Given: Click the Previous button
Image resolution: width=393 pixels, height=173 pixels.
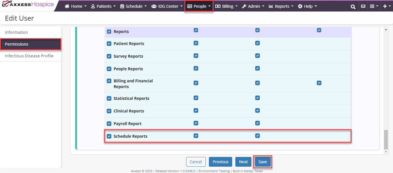Looking at the screenshot, I should click(220, 162).
